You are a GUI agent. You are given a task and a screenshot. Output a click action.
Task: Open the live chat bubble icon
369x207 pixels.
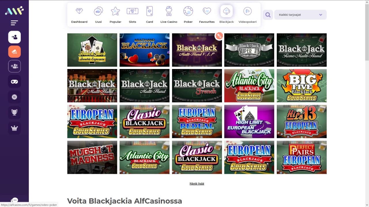(x=14, y=200)
